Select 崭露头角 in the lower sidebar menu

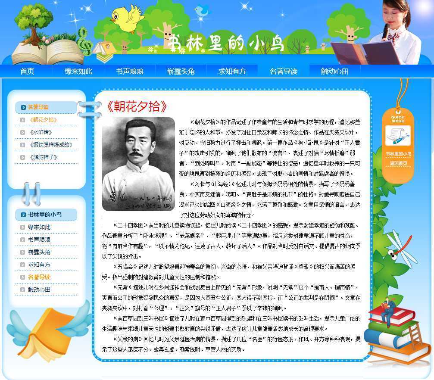pos(39,252)
